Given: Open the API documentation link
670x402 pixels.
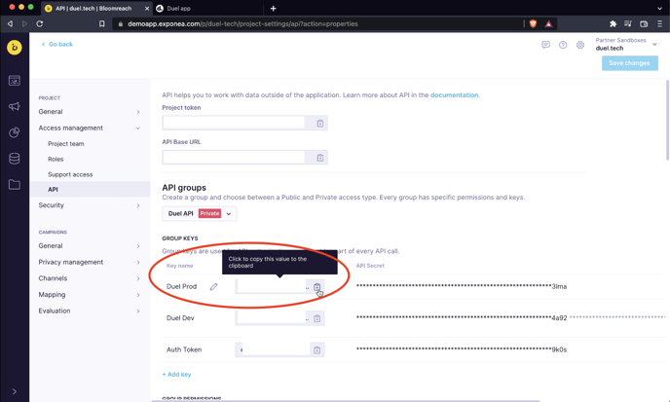Looking at the screenshot, I should 454,94.
